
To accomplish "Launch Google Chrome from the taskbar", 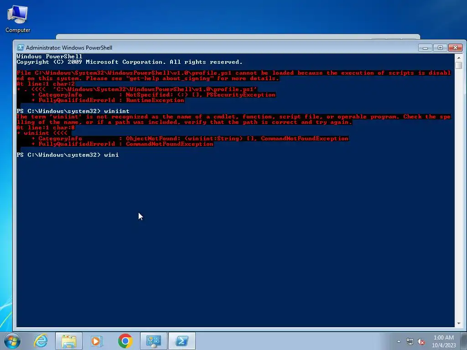I will 125,341.
